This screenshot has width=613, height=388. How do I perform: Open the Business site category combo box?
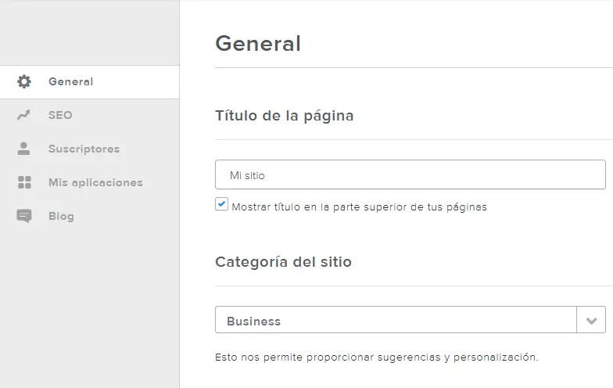pyautogui.click(x=395, y=321)
